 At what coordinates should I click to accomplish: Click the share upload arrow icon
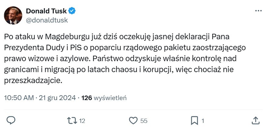[256, 120]
